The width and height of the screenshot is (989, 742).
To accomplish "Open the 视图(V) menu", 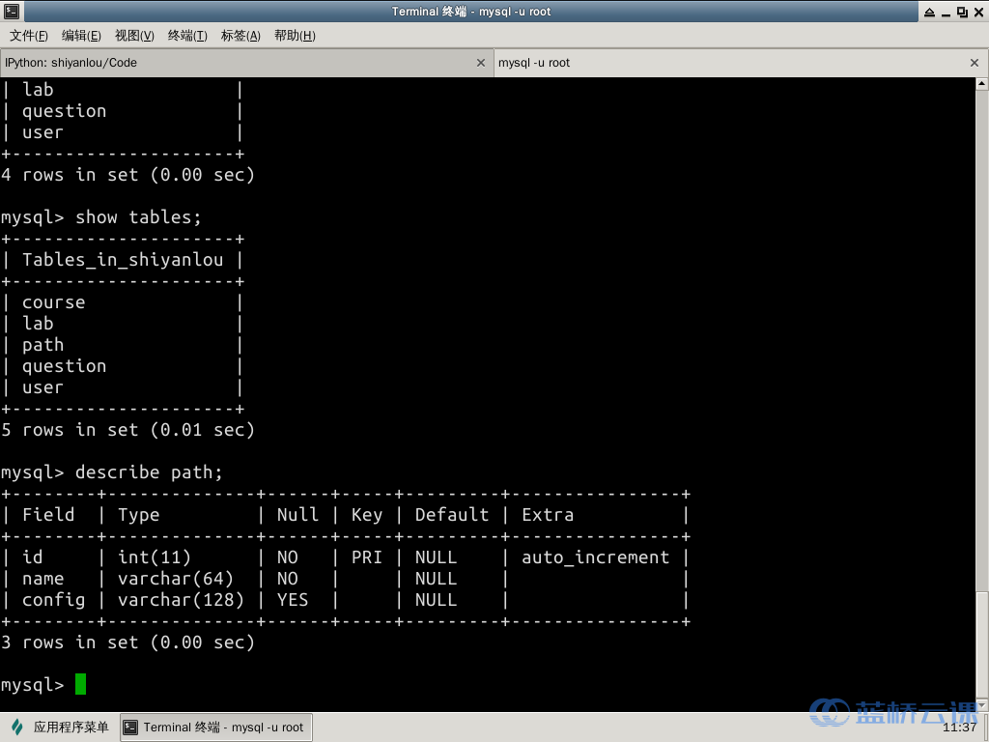I will pos(134,36).
